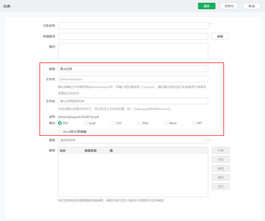Image resolution: width=265 pixels, height=221 pixels.
Task: Click inside the 描述 text area
Action: pyautogui.click(x=133, y=52)
